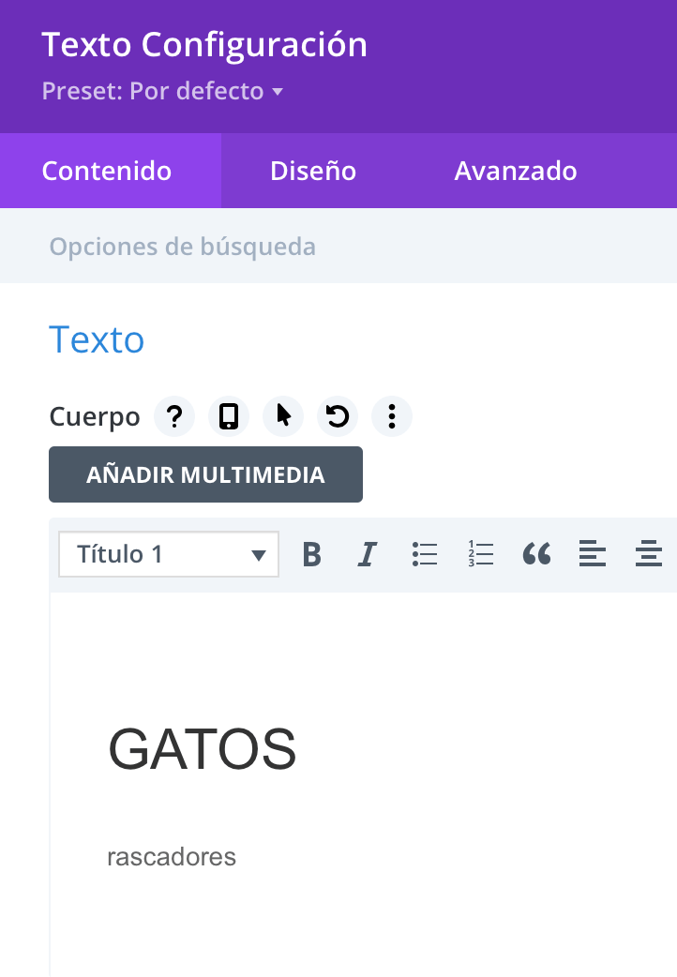677x977 pixels.
Task: Click the hover cursor icon beside Cuerpo
Action: click(x=283, y=416)
